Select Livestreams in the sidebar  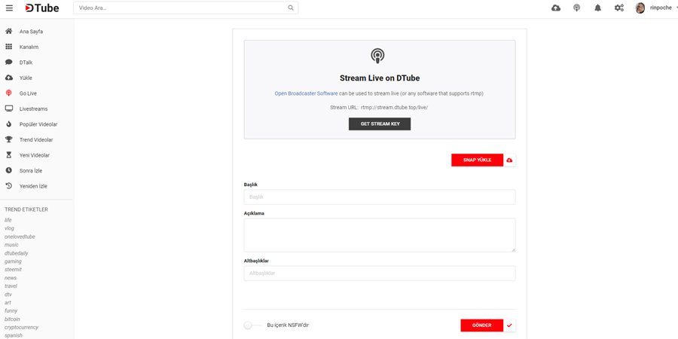point(33,109)
